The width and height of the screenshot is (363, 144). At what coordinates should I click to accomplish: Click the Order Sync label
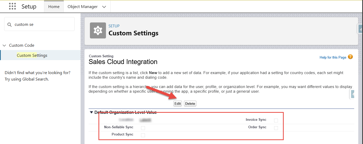pyautogui.click(x=257, y=127)
